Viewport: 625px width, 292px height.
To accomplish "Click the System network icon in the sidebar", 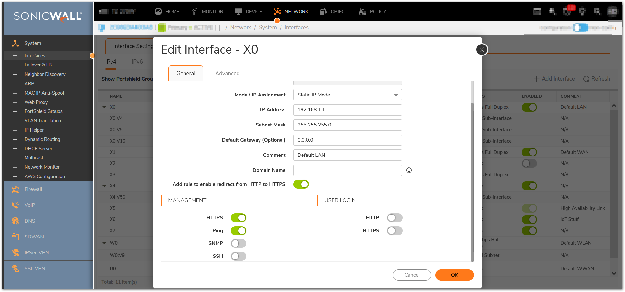I will pos(15,43).
